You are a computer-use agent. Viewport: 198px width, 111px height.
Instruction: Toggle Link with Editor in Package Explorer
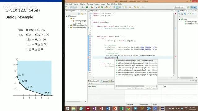tap(82, 14)
